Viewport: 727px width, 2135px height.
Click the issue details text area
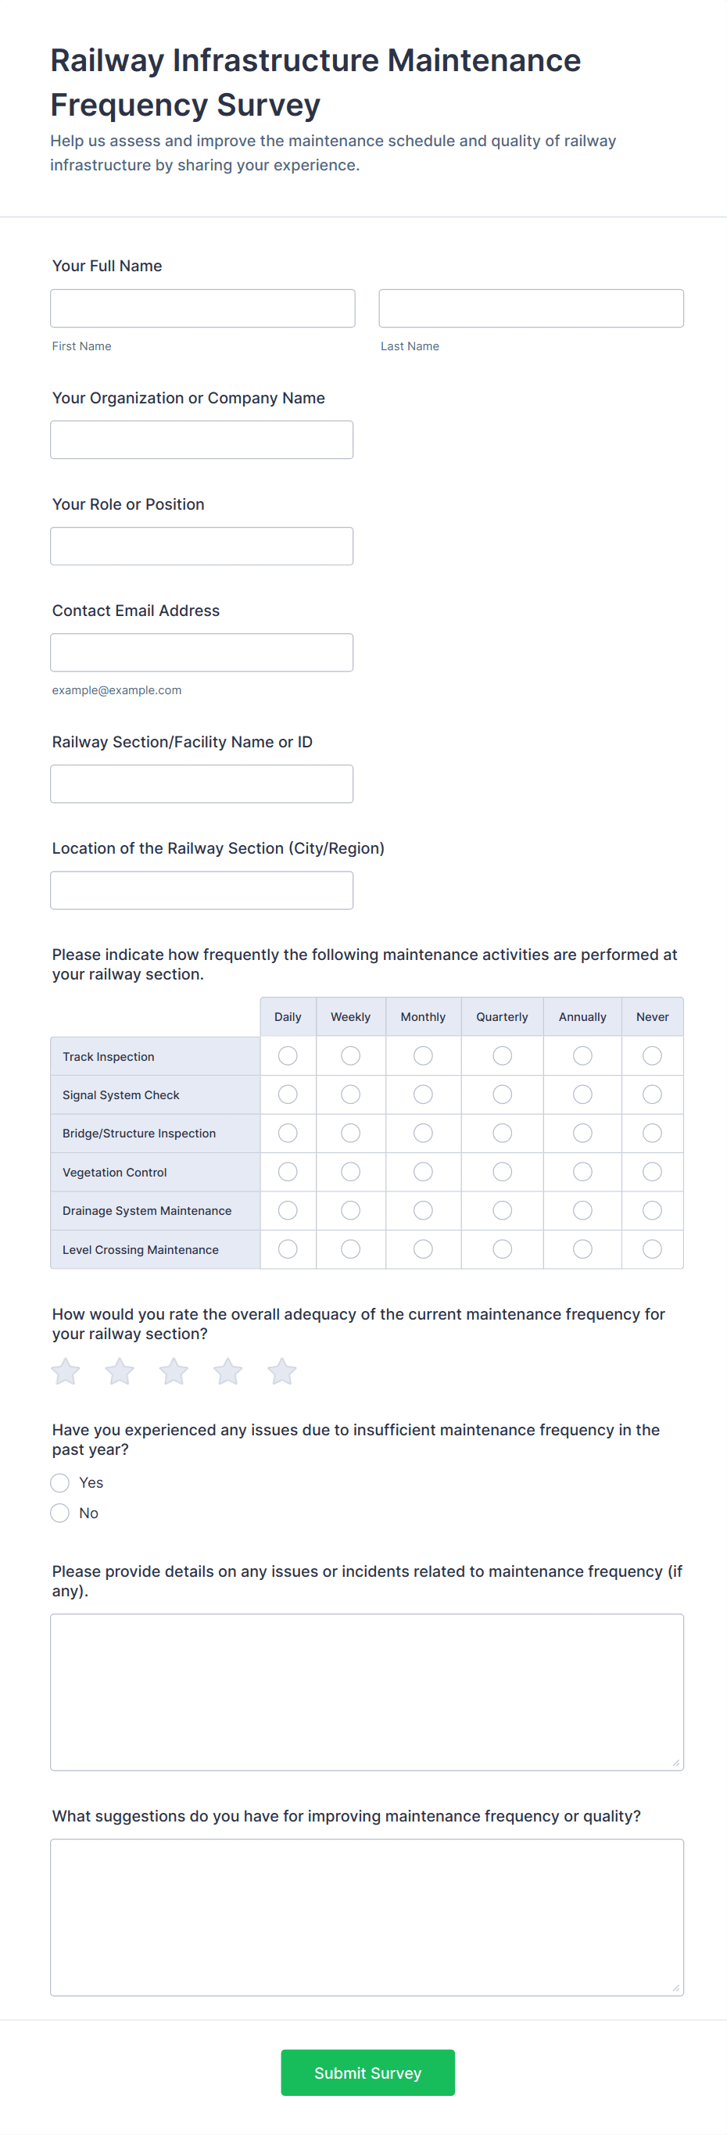pyautogui.click(x=367, y=1692)
